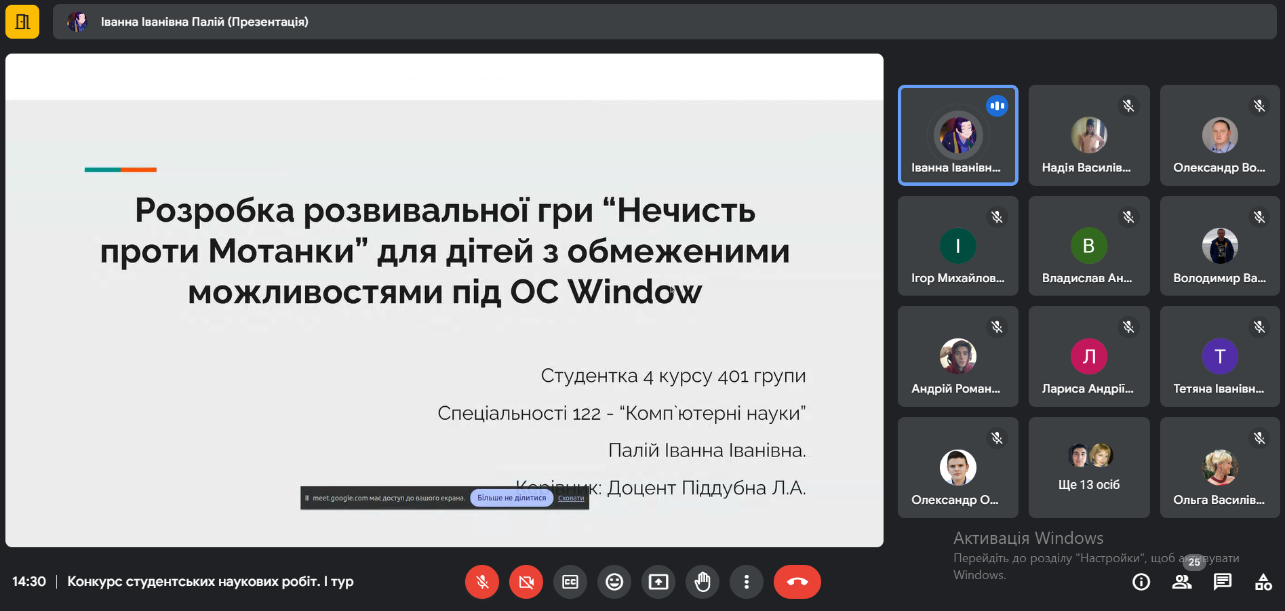Click the blue speaking indicator on Іванна's tile

tap(997, 106)
